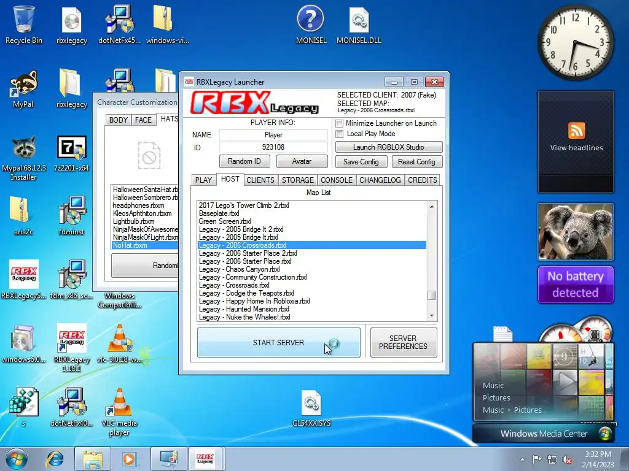Image resolution: width=629 pixels, height=471 pixels.
Task: Select the fdminst setup icon
Action: (71, 215)
